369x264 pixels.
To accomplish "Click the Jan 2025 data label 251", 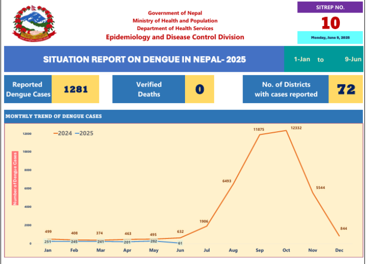I will pyautogui.click(x=48, y=242).
